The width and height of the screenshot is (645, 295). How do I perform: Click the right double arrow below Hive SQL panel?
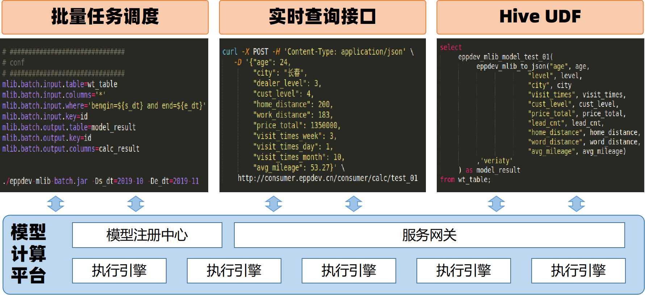point(577,204)
